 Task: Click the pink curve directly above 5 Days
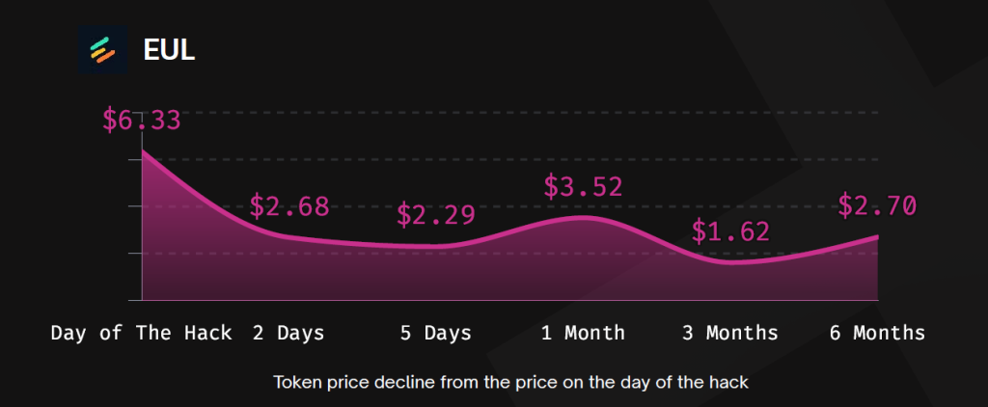tap(436, 247)
